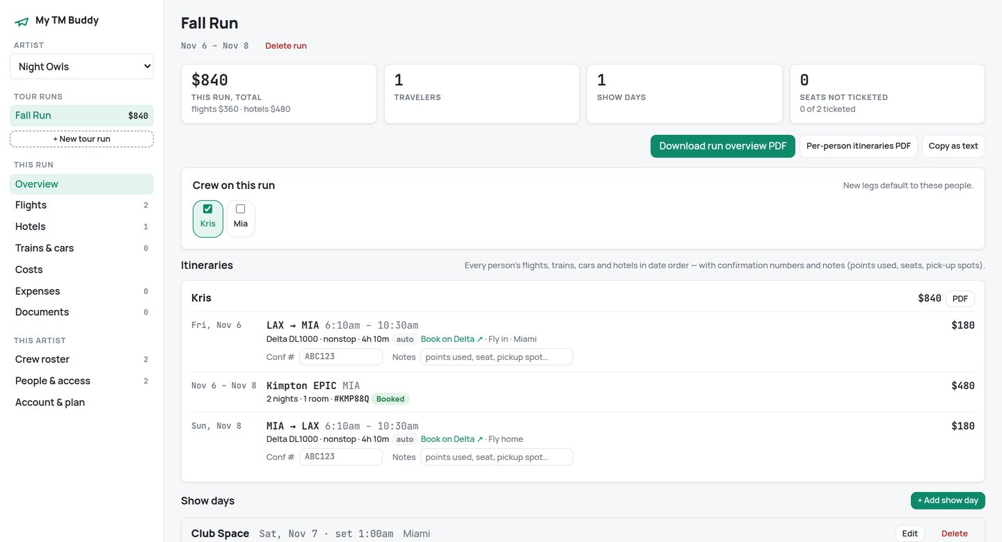Viewport: 1002px width, 542px height.
Task: Click the Show days stat card
Action: [685, 94]
